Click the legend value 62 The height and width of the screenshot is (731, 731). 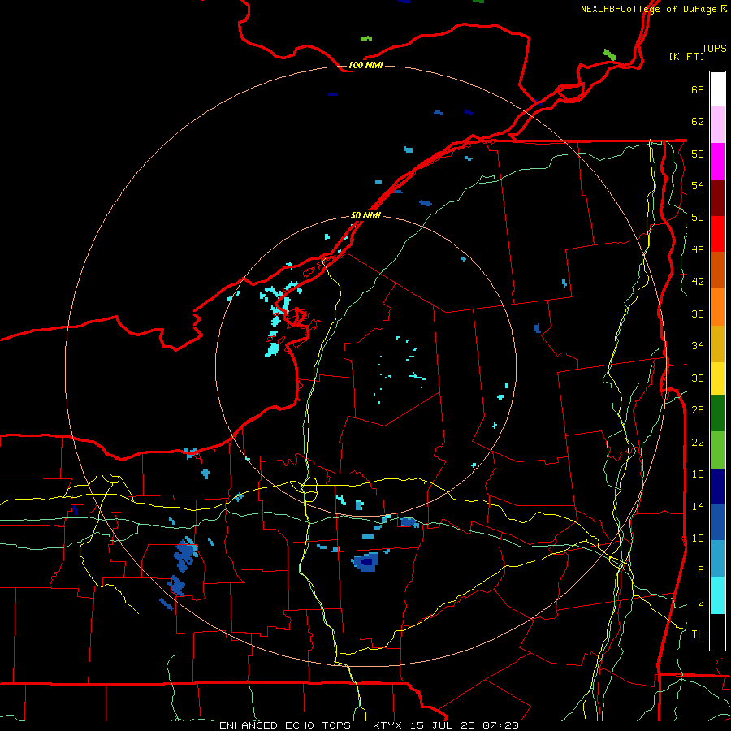point(698,122)
